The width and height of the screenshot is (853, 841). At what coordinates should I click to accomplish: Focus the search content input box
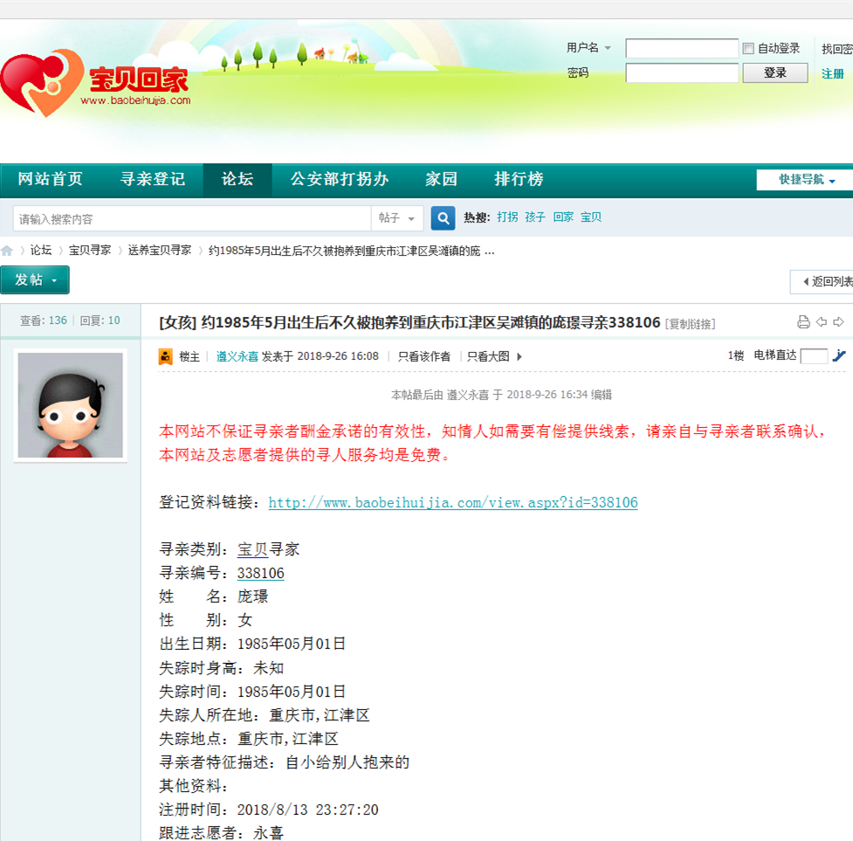tap(192, 218)
